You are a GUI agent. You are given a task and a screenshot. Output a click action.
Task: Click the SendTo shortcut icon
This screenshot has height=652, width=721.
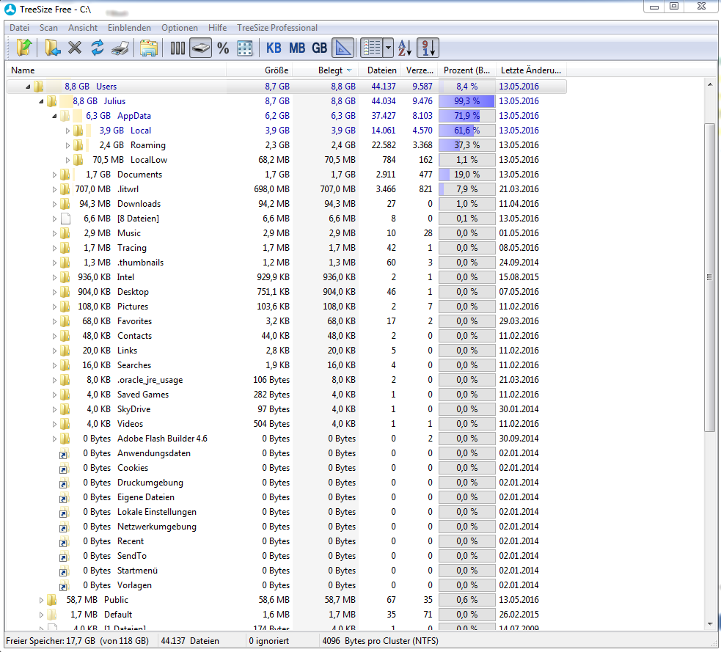click(65, 557)
